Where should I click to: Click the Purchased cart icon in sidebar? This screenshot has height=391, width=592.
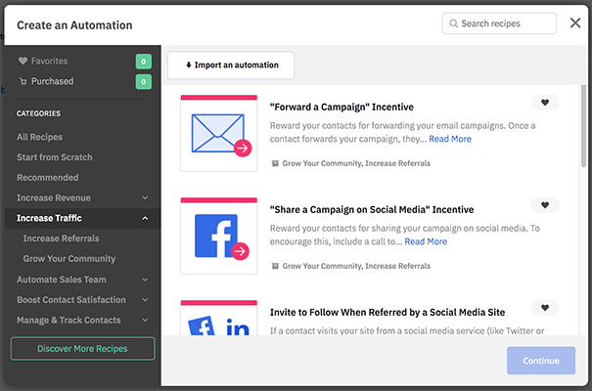pos(23,81)
